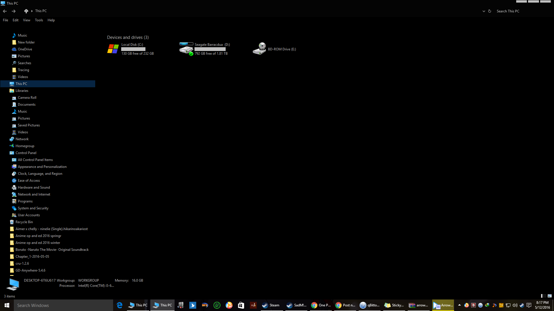
Task: Click the Back navigation arrow
Action: [x=5, y=11]
